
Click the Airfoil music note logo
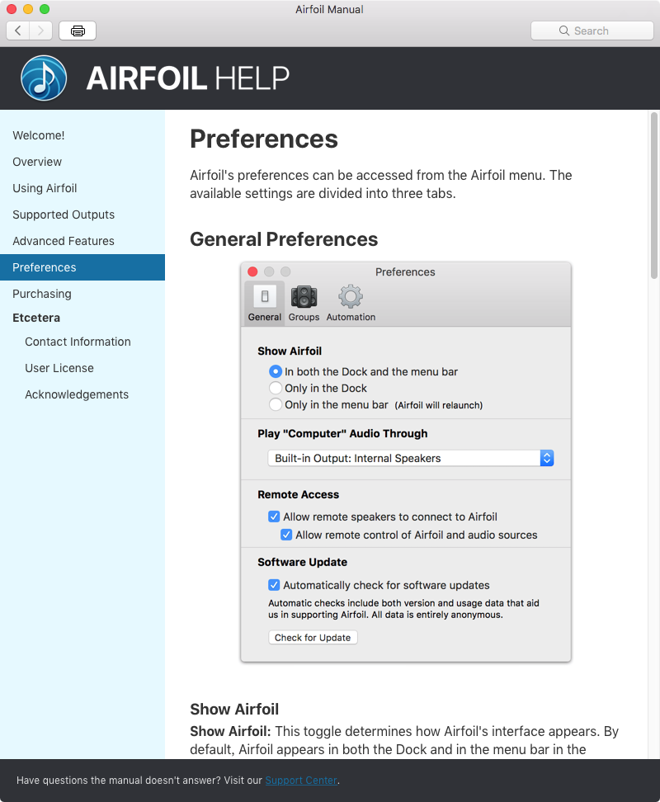click(x=44, y=78)
